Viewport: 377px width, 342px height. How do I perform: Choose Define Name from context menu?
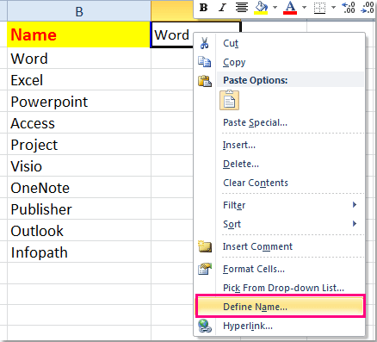point(280,306)
